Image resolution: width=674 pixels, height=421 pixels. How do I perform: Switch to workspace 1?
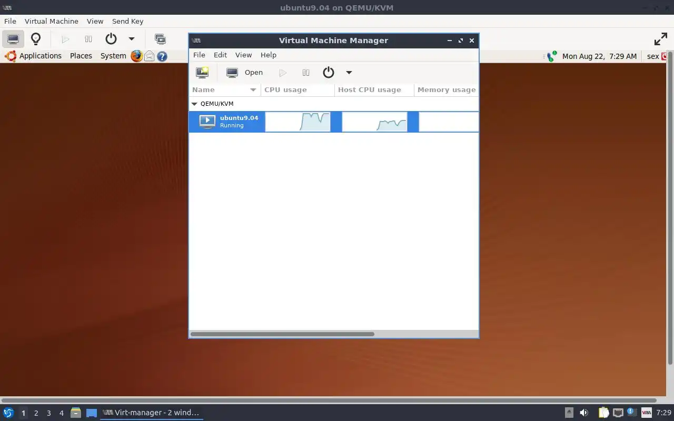[23, 413]
